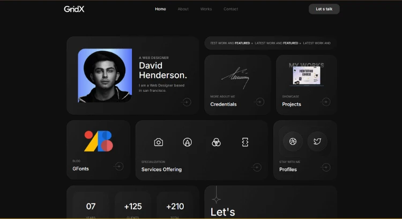Go to the Home menu item
402x219 pixels.
click(x=160, y=9)
